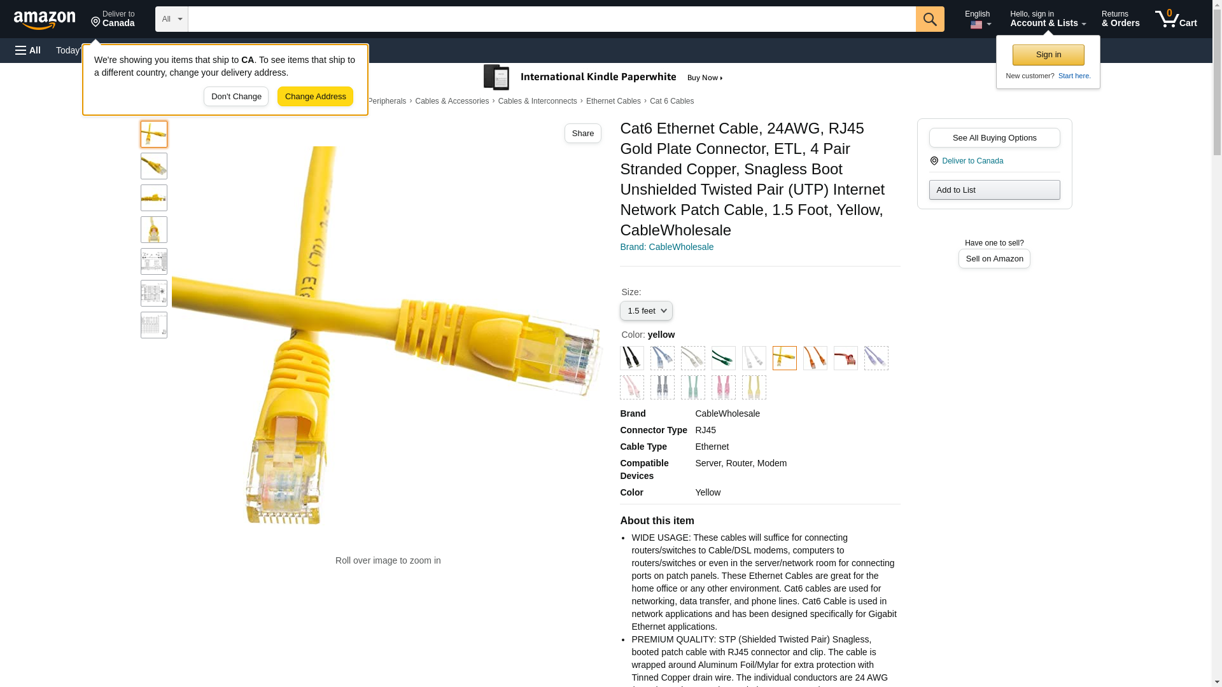Select the black cable color swatch
Viewport: 1222px width, 687px height.
[632, 358]
